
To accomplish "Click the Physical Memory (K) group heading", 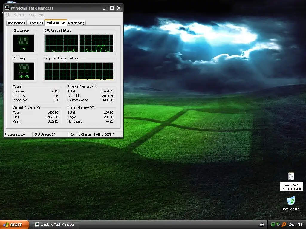I will coord(82,86).
